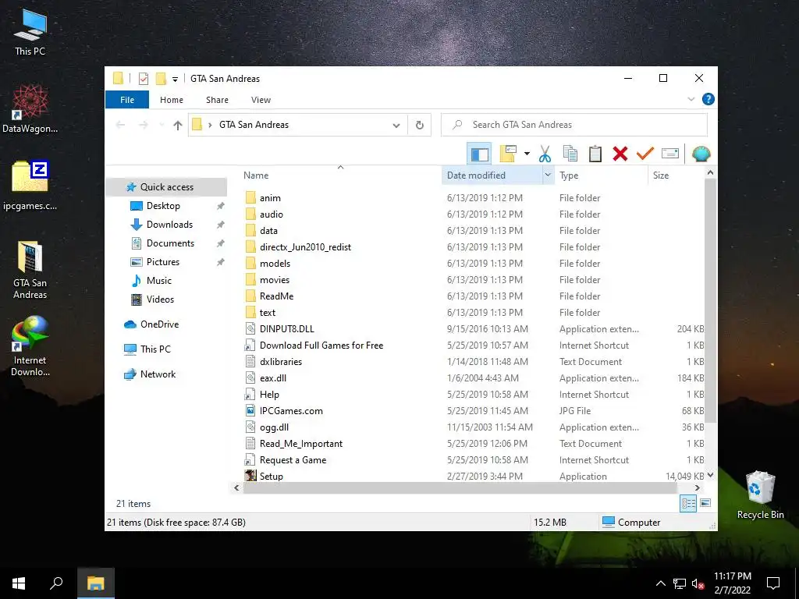Image resolution: width=799 pixels, height=599 pixels.
Task: Open the address bar history dropdown
Action: pyautogui.click(x=396, y=126)
